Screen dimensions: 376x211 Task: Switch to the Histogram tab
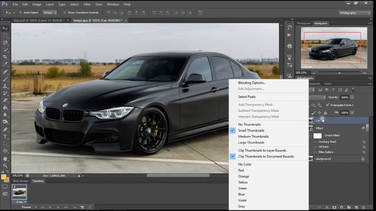coord(304,23)
